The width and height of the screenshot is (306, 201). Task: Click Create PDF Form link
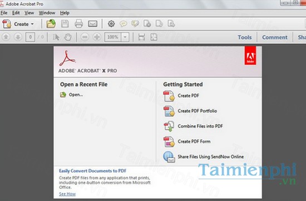pos(194,141)
